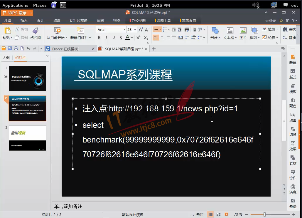Increase font size with A+ icon
302x218 pixels.
(x=141, y=29)
